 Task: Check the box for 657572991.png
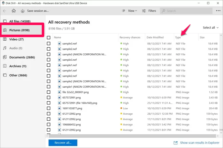click(49, 98)
